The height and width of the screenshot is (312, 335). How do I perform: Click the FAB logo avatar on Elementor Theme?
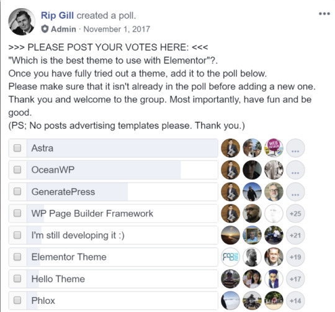click(230, 257)
